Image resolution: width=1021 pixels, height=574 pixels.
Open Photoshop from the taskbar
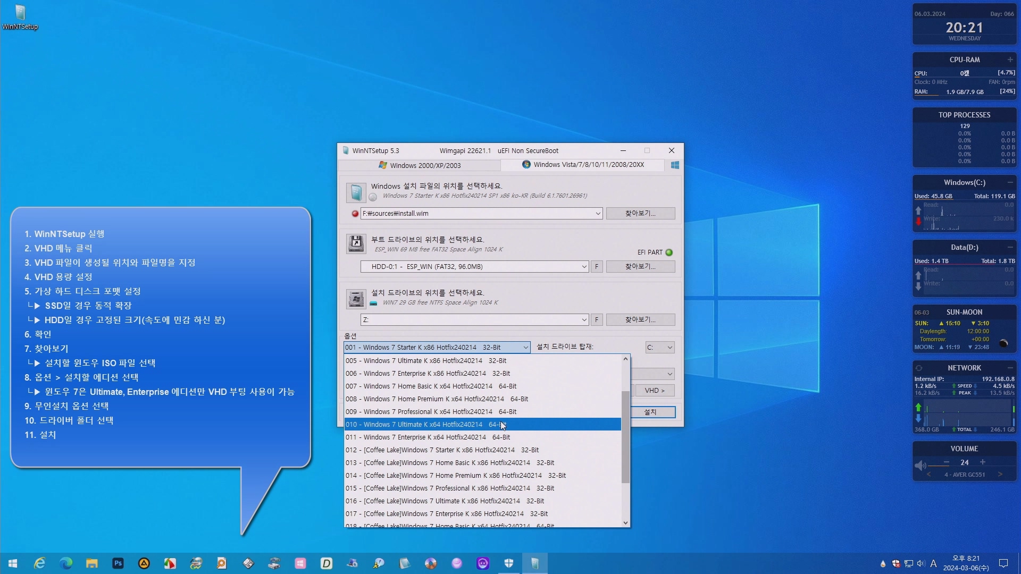(118, 563)
